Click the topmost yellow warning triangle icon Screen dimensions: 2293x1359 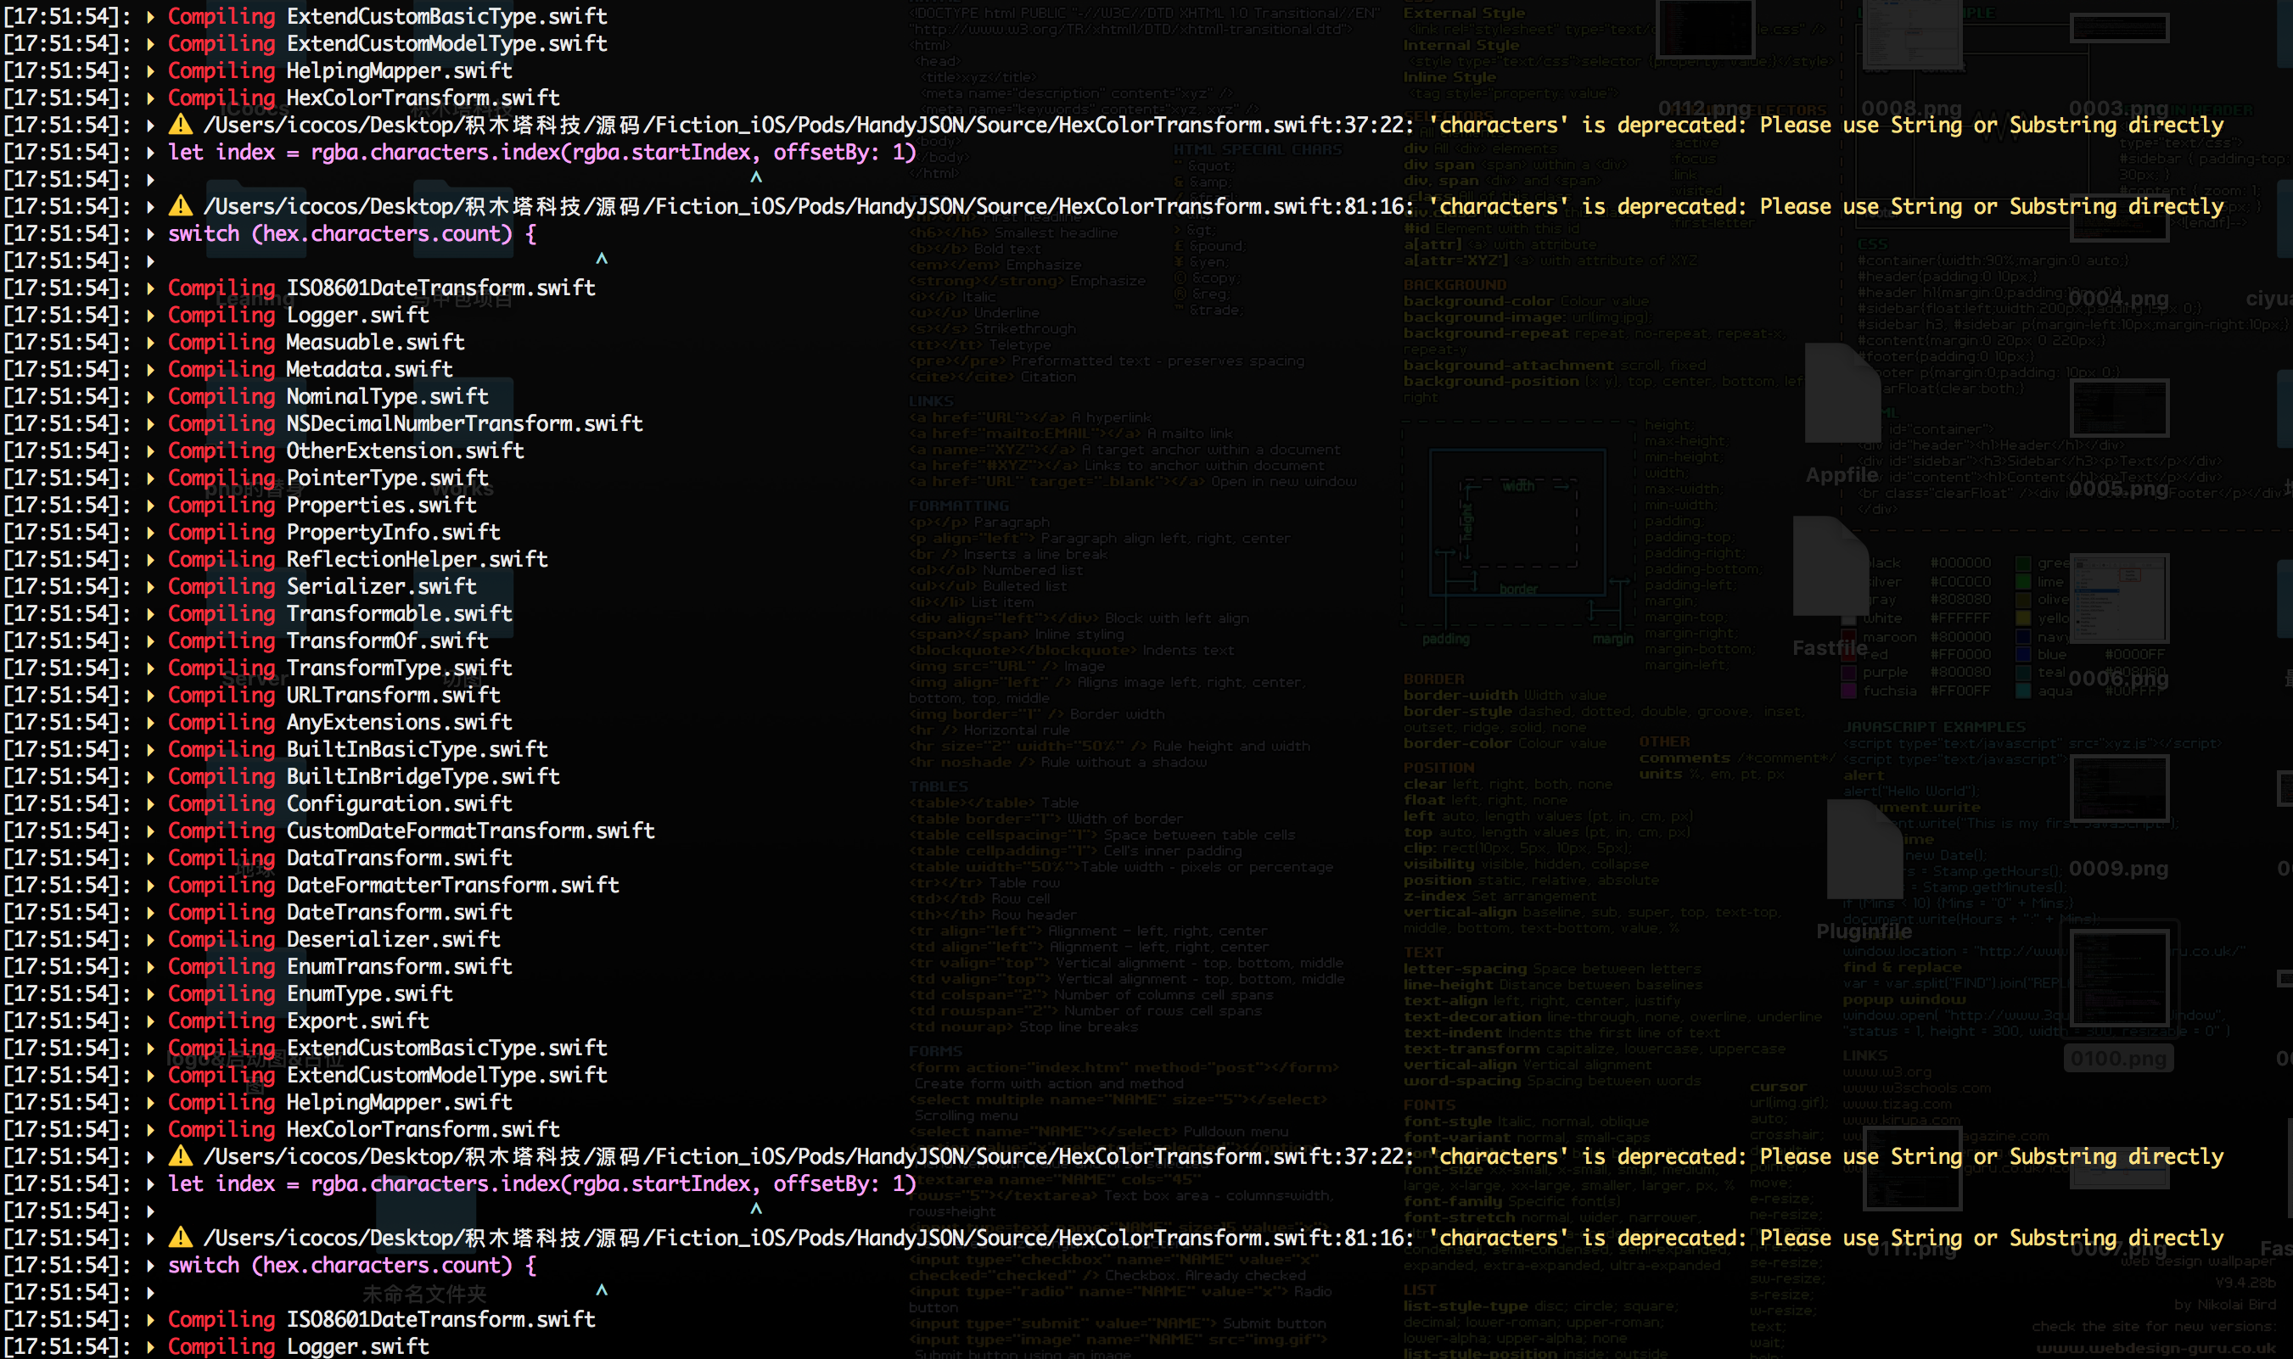point(182,125)
